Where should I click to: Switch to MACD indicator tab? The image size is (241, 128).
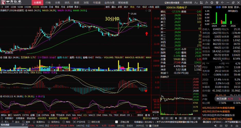point(92,115)
